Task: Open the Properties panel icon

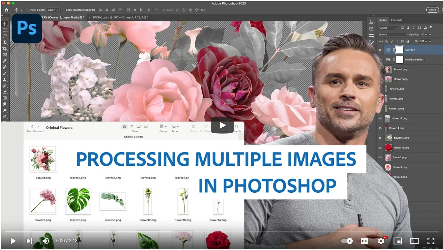Action: click(371, 22)
